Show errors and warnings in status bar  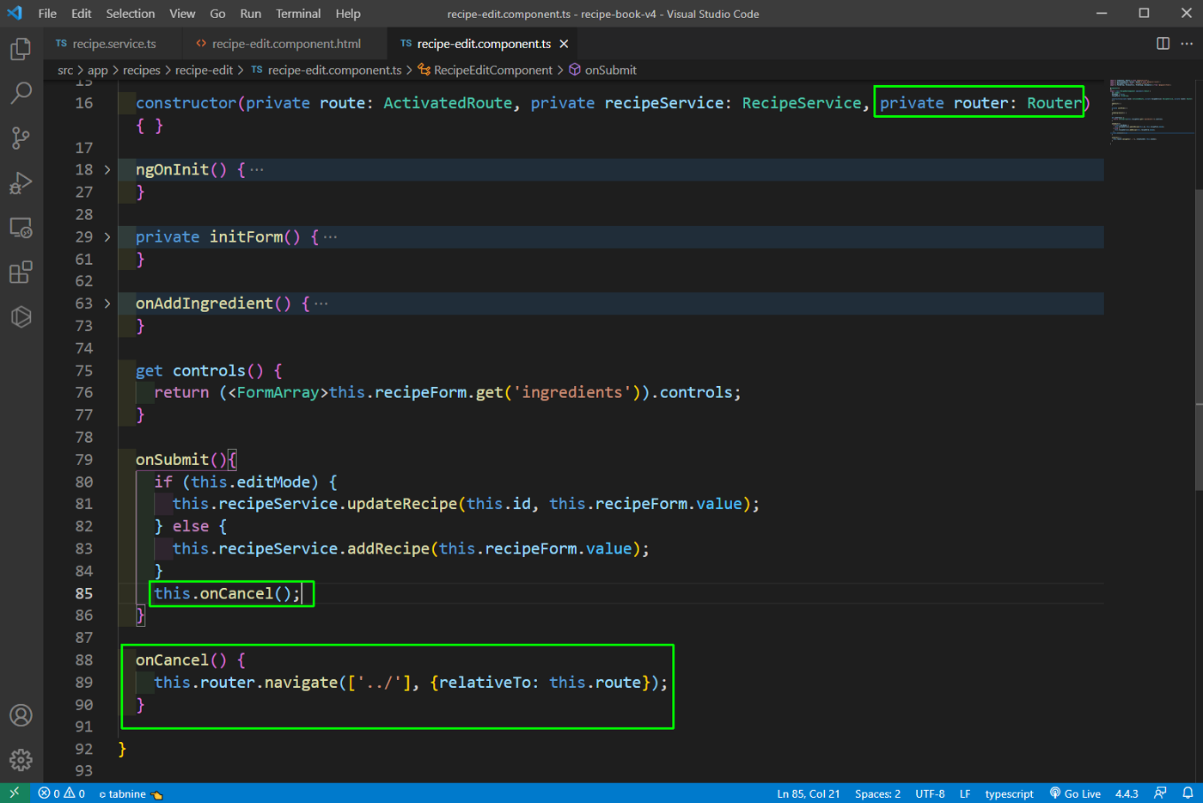point(61,794)
